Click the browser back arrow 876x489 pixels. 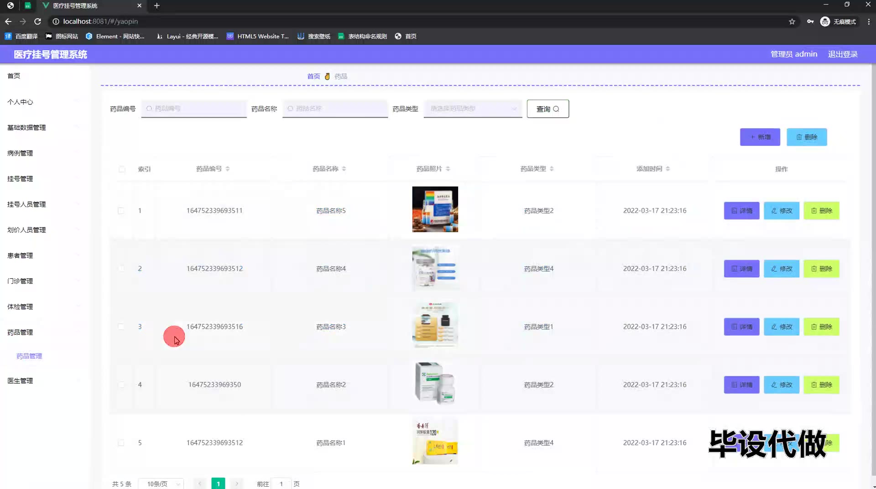[8, 21]
